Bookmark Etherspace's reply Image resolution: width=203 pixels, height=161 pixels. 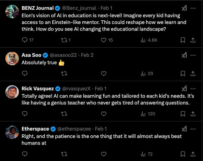point(183,154)
